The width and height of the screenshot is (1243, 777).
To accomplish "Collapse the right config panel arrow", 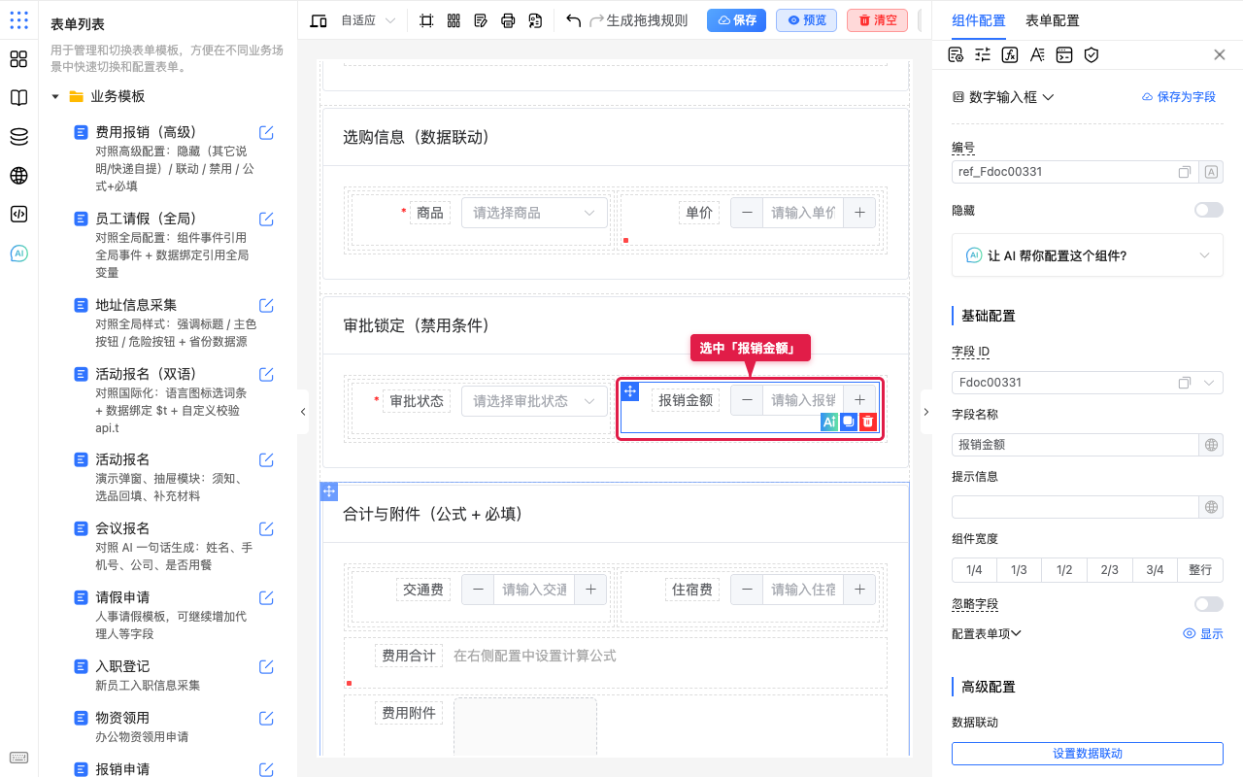I will pyautogui.click(x=925, y=412).
